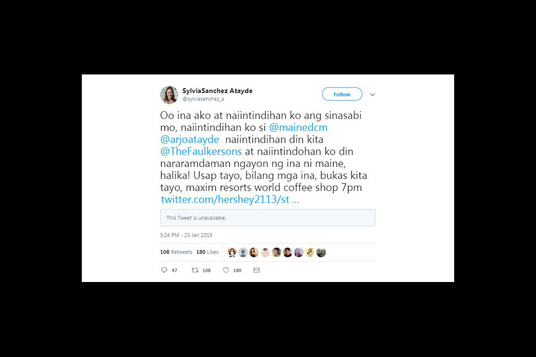Click the reply speech bubble icon
This screenshot has width=536, height=357.
[164, 270]
